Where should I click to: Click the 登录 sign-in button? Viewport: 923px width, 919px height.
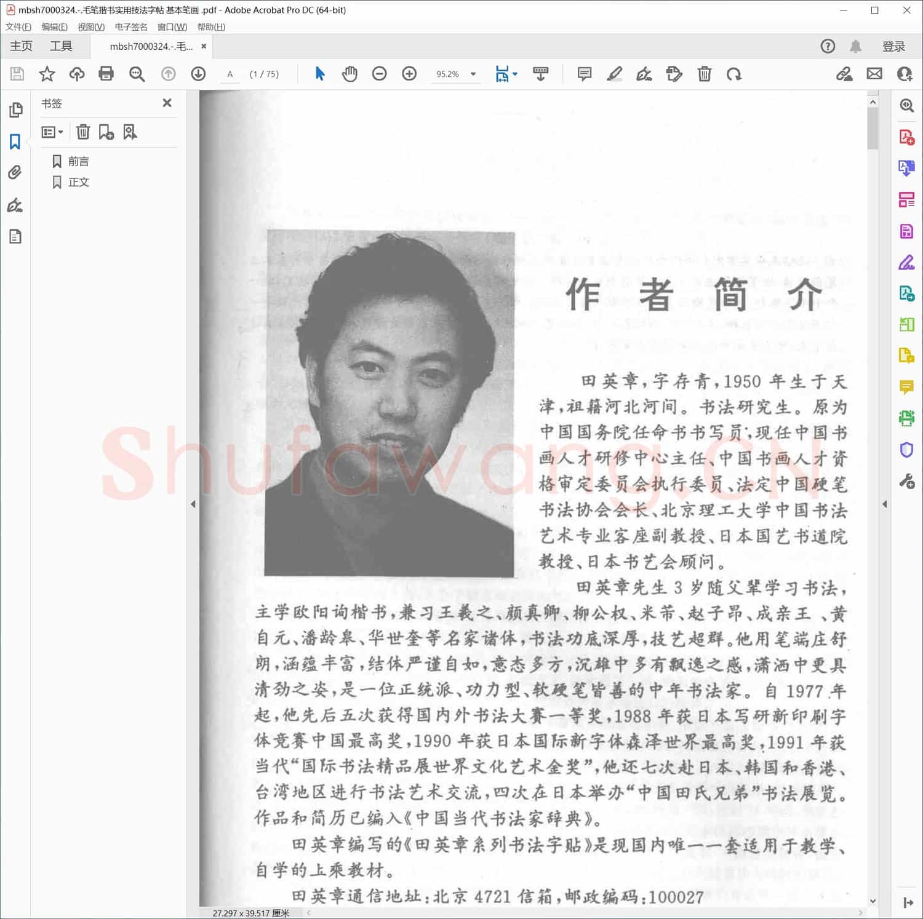pos(893,46)
